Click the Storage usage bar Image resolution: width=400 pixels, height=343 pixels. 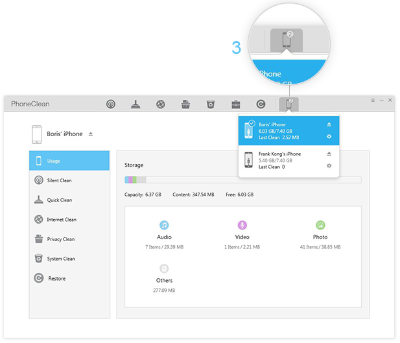[242, 180]
